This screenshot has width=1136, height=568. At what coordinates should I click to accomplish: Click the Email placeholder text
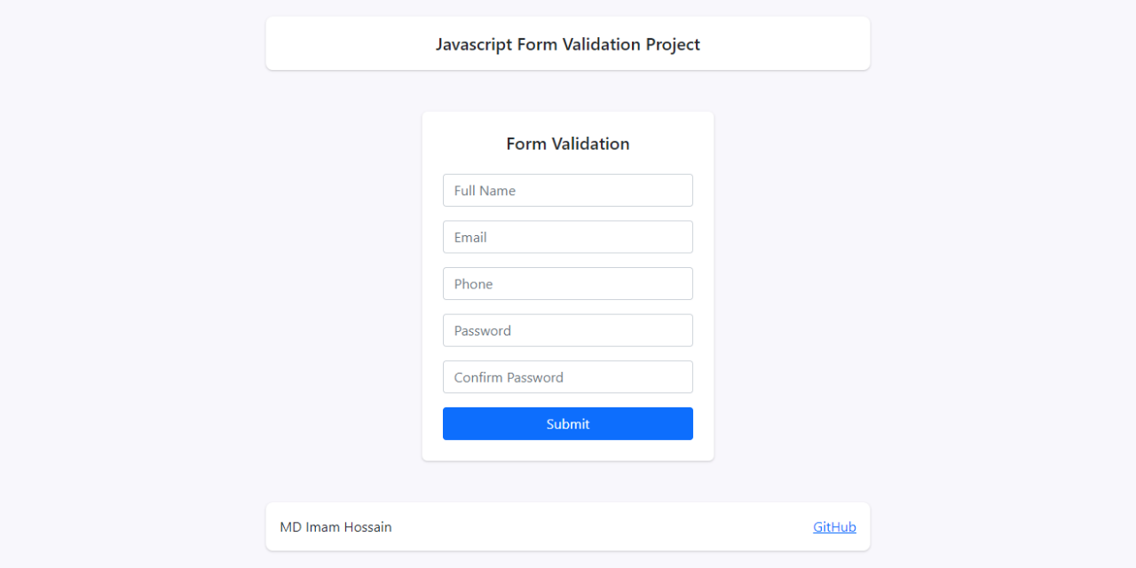pyautogui.click(x=470, y=238)
